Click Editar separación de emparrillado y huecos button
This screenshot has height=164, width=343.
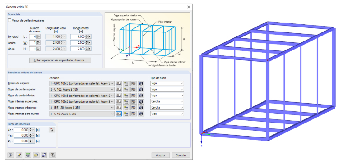pyautogui.click(x=60, y=60)
